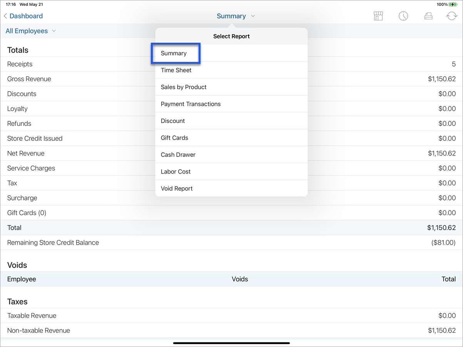Go back to Dashboard
463x347 pixels.
click(26, 16)
